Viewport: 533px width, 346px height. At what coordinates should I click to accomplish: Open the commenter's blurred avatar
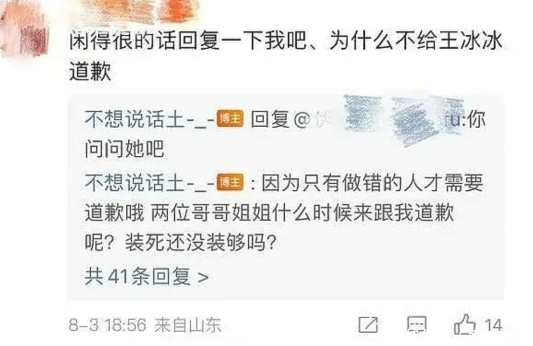click(25, 31)
